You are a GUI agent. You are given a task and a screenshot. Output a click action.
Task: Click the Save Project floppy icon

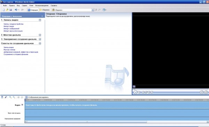pyautogui.click(x=11, y=10)
